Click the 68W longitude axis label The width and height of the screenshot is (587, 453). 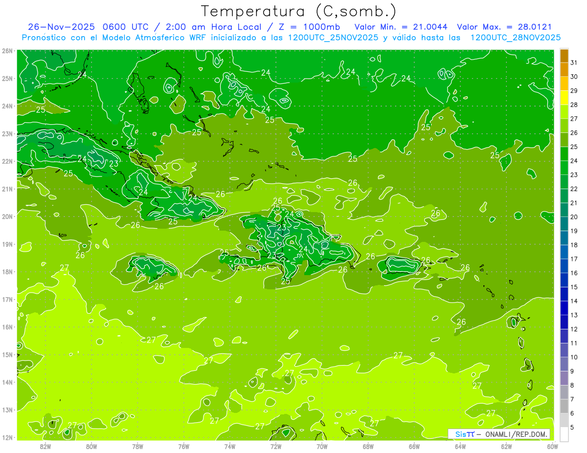368,446
